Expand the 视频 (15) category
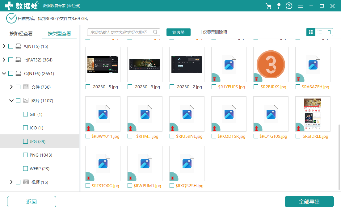 tap(11, 182)
